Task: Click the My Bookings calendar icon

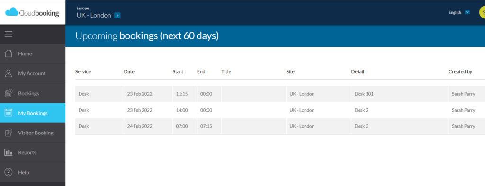Action: pyautogui.click(x=9, y=113)
